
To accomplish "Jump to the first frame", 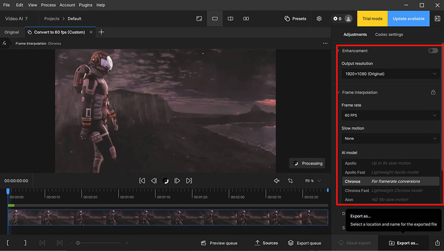I will click(x=142, y=181).
